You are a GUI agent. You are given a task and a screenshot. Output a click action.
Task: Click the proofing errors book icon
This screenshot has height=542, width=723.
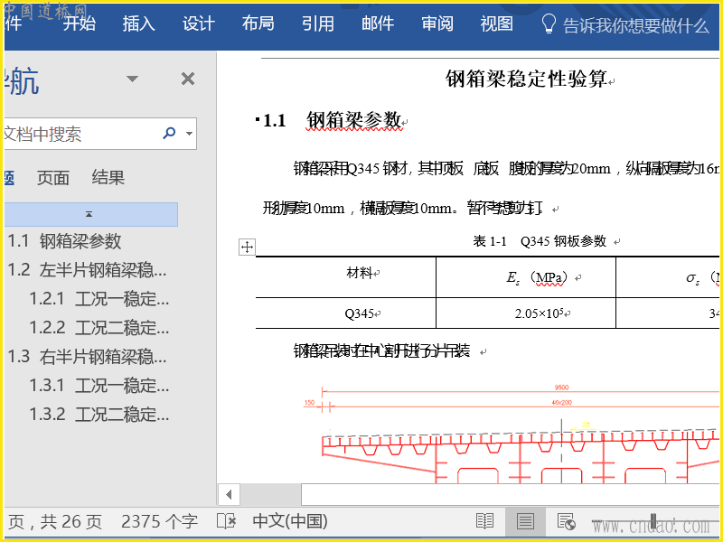(227, 522)
